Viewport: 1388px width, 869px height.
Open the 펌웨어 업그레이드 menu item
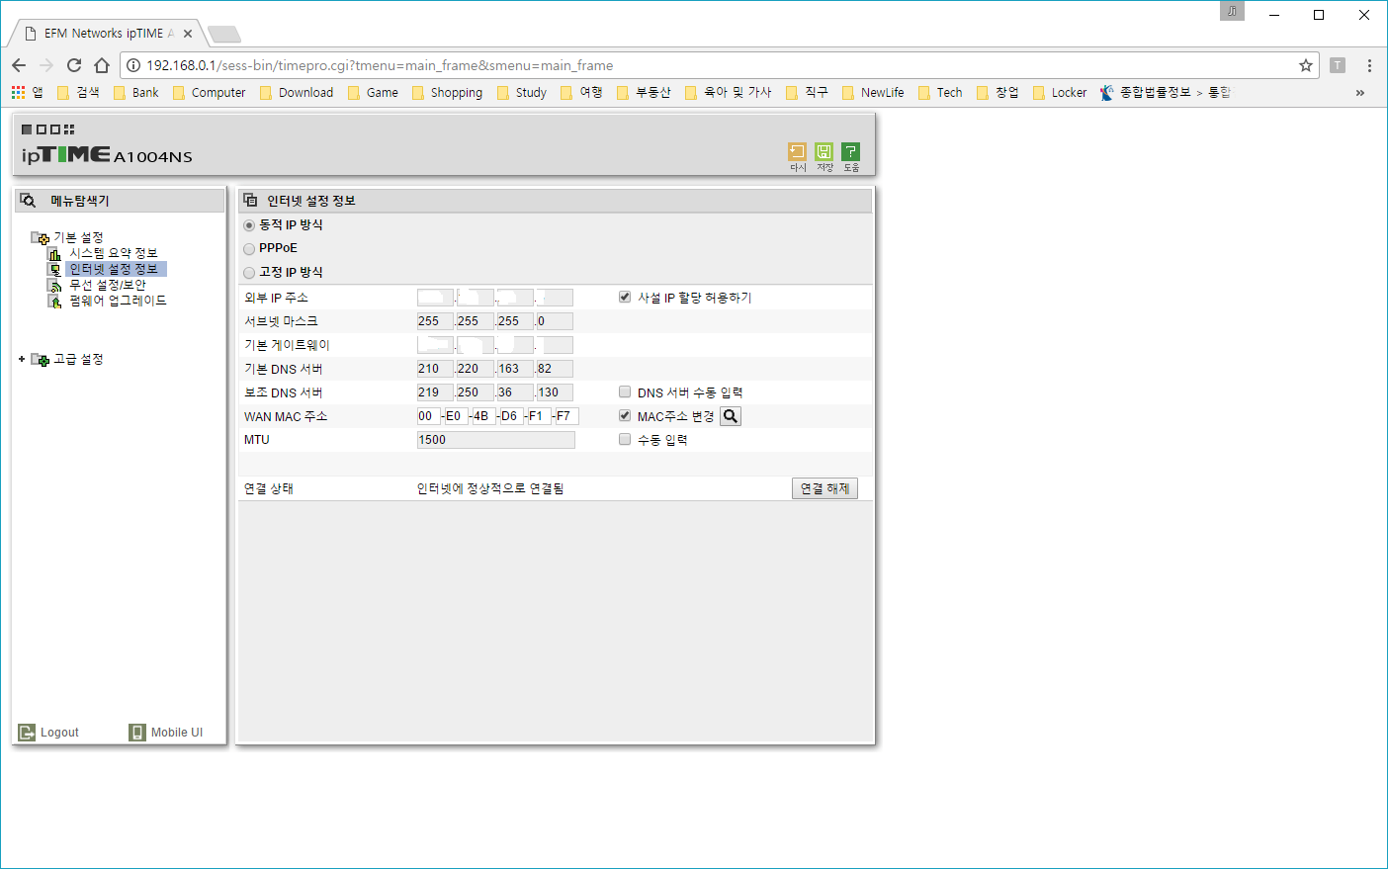tap(118, 302)
